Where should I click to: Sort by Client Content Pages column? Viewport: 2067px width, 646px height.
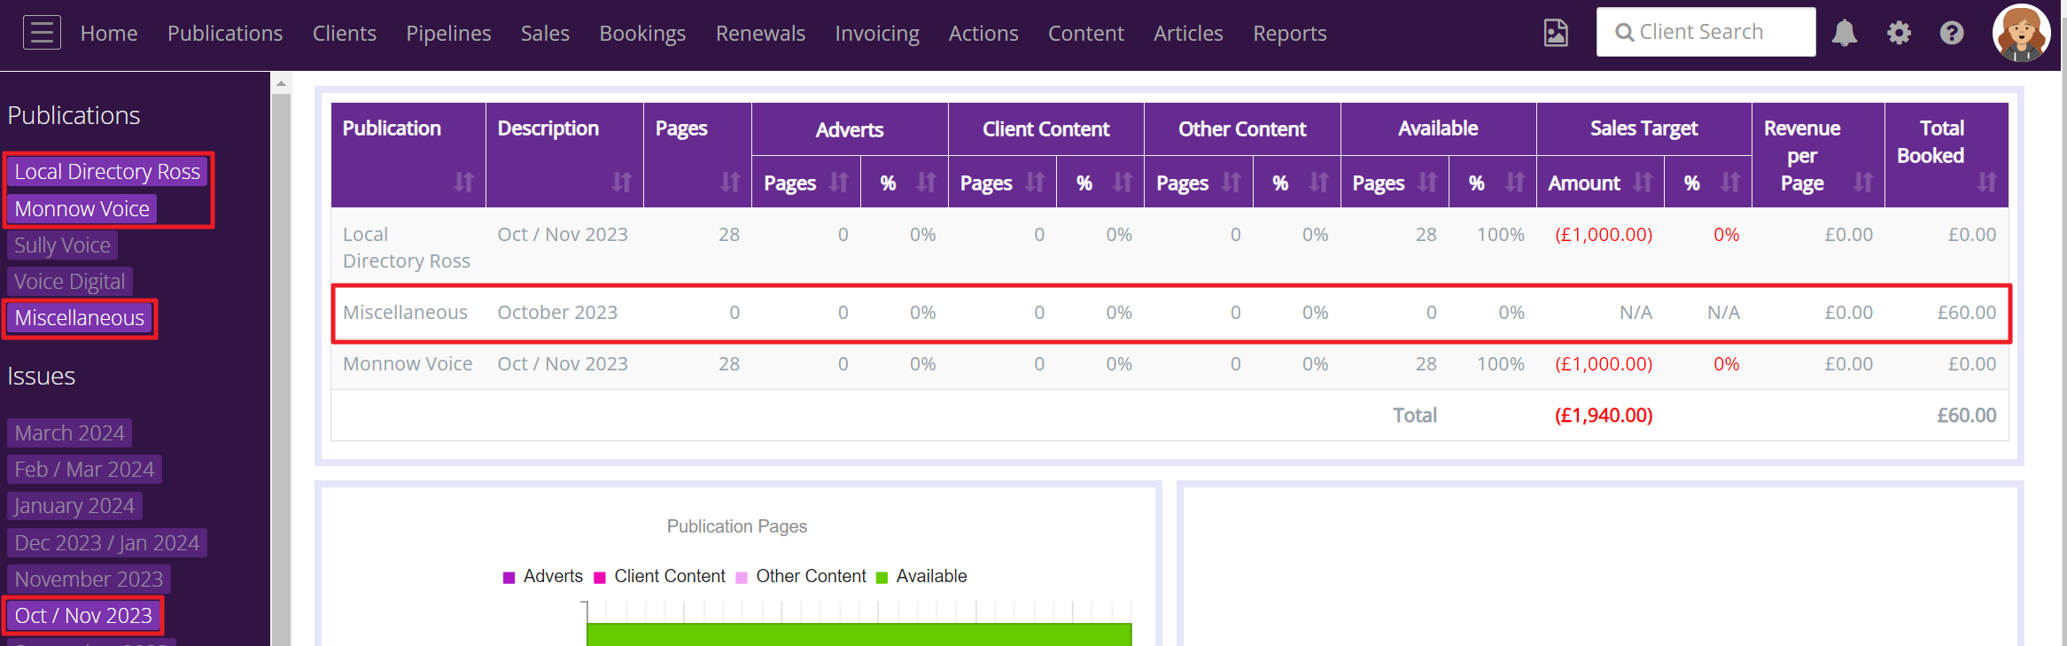1035,183
